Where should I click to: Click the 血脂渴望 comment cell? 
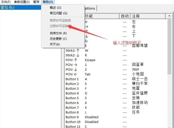pyautogui.click(x=140, y=46)
